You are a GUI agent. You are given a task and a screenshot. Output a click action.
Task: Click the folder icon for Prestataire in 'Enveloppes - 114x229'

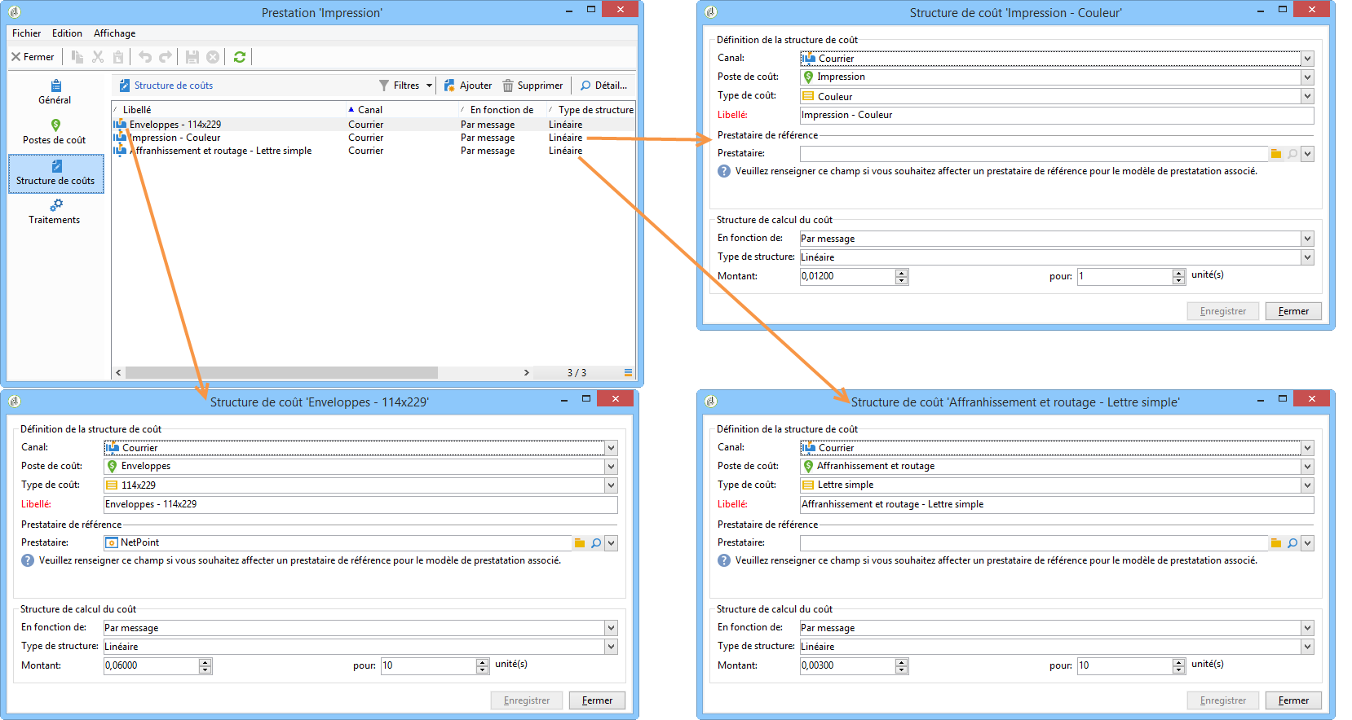580,543
